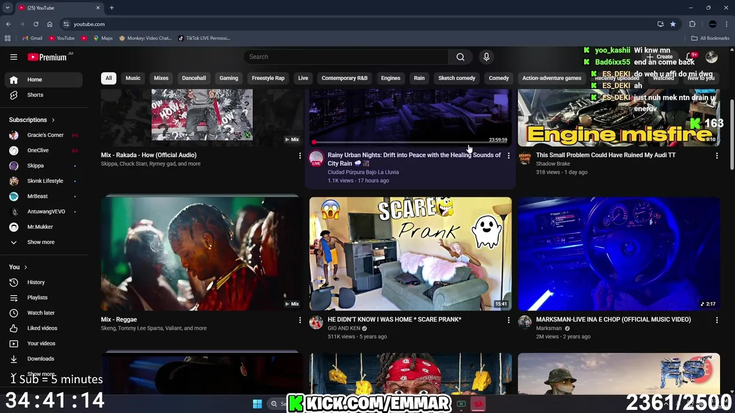
Task: Select the Engines filter chip
Action: pyautogui.click(x=390, y=78)
